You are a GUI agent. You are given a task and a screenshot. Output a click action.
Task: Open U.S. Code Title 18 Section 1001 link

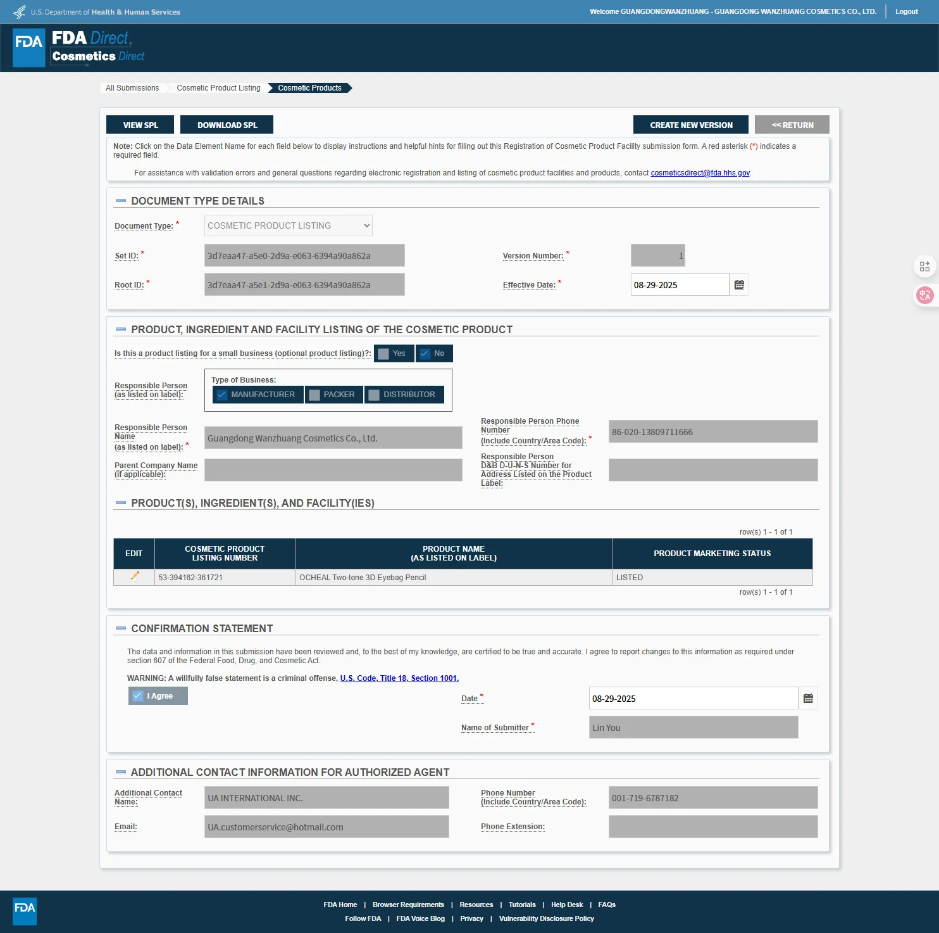click(x=399, y=678)
